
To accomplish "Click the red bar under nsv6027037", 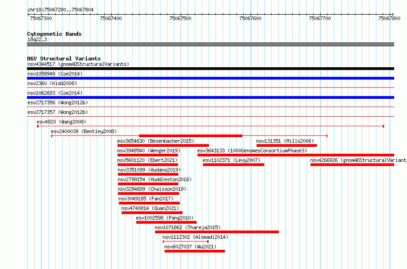I will tap(195, 251).
